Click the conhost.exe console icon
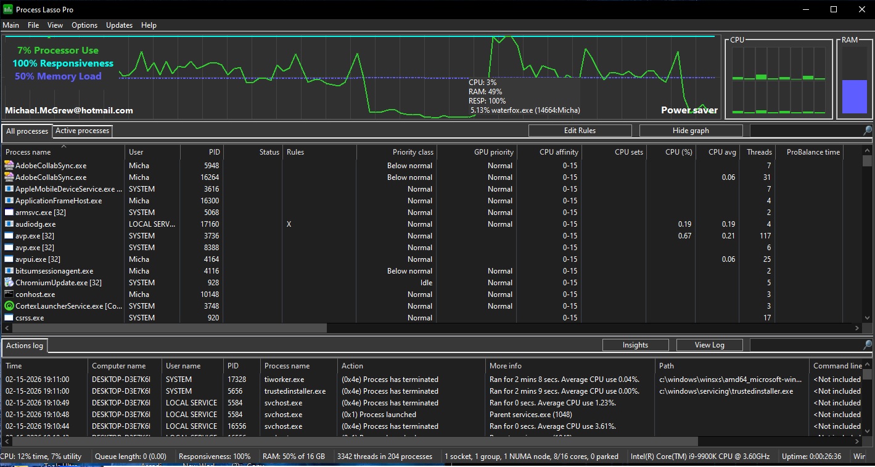 coord(9,294)
